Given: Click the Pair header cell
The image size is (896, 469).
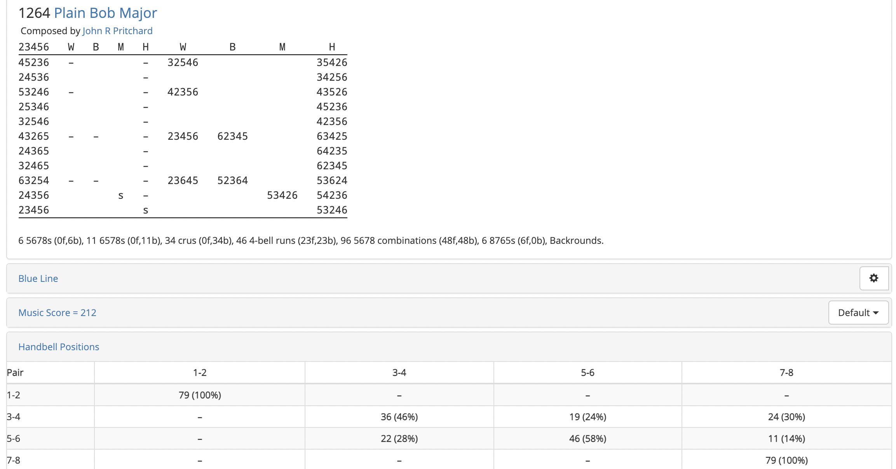Looking at the screenshot, I should click(51, 373).
